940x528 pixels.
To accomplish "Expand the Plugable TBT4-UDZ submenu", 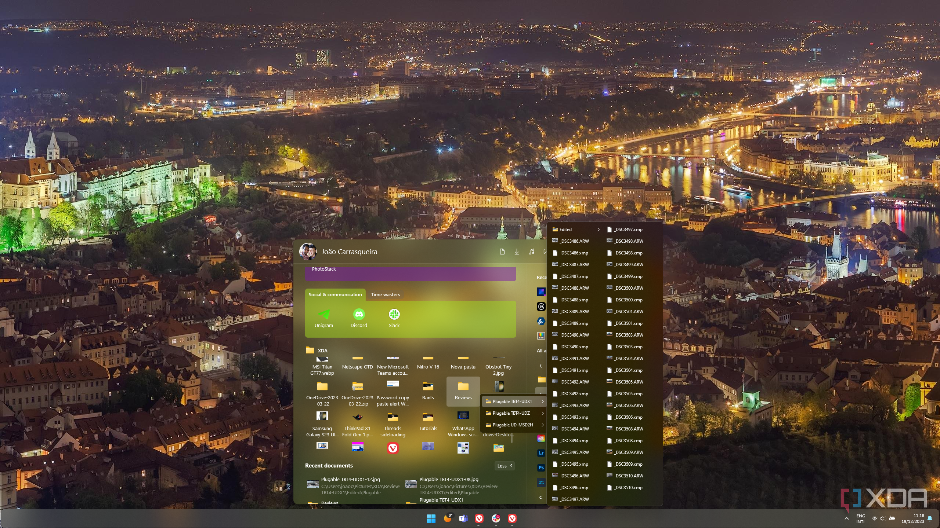I will tap(514, 413).
